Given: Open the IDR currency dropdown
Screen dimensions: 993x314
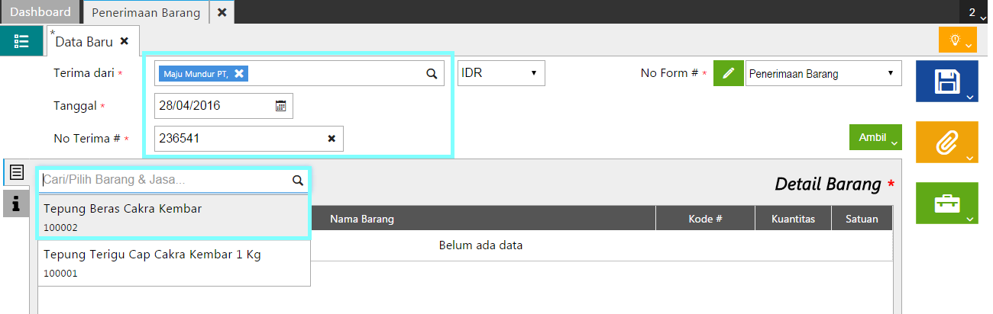Looking at the screenshot, I should [x=501, y=74].
